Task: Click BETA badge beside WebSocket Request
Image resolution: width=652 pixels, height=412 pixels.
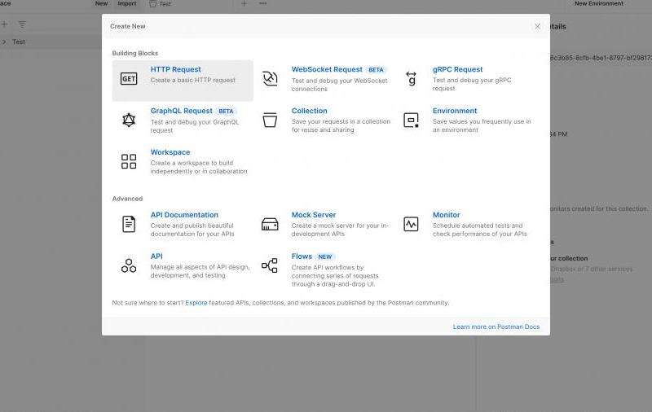Action: pyautogui.click(x=376, y=70)
